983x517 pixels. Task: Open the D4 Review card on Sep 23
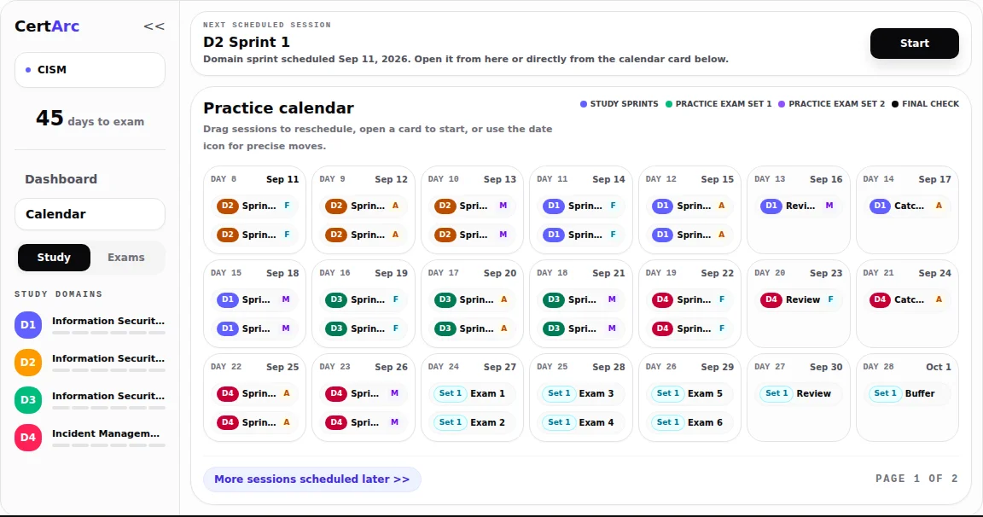tap(798, 299)
